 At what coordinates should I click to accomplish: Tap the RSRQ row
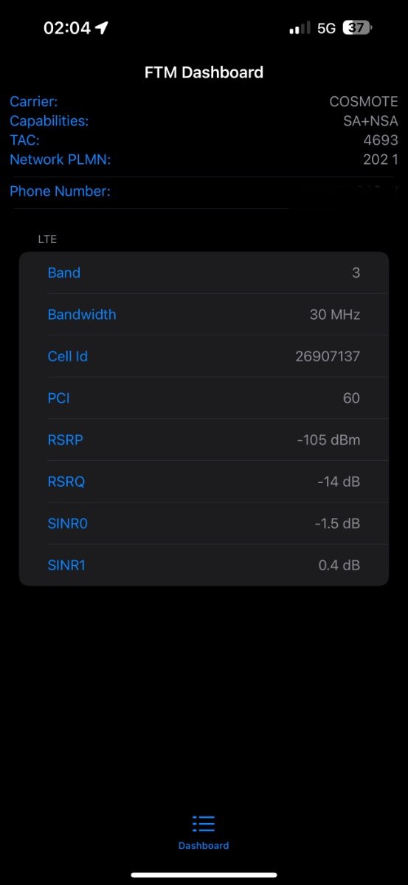pos(204,482)
